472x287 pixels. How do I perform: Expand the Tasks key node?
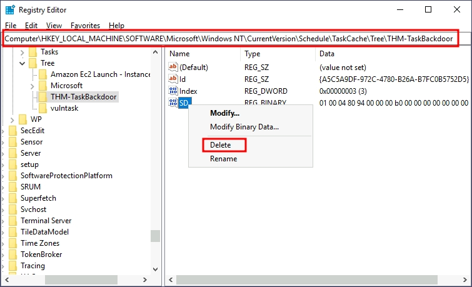pos(23,52)
